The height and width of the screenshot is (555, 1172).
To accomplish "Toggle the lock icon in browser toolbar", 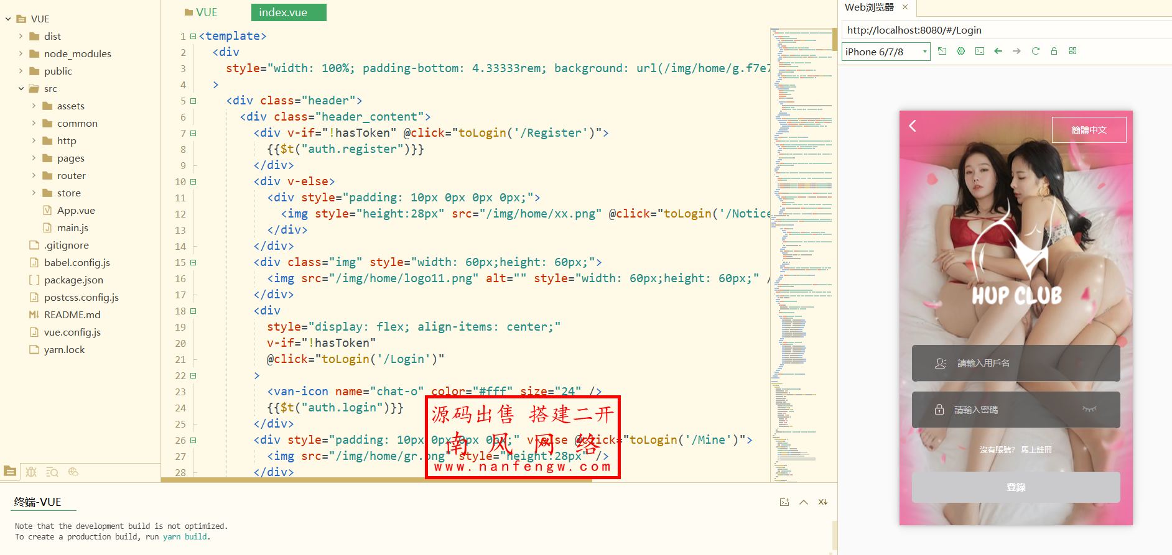I will click(x=1054, y=52).
